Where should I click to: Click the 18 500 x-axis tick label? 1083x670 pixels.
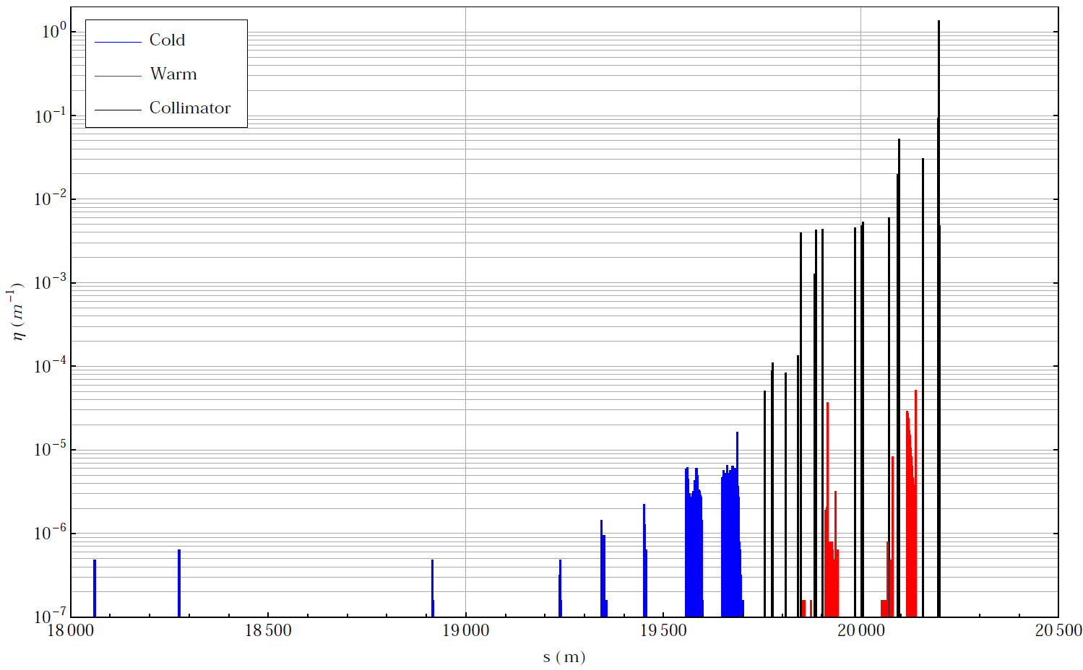click(x=268, y=631)
